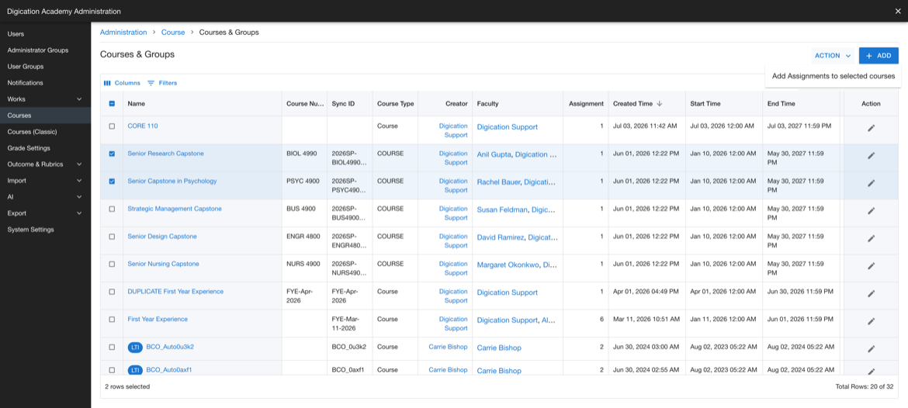This screenshot has width=908, height=408.
Task: Click the LTI badge on BCO_Auto0axf1
Action: click(135, 370)
